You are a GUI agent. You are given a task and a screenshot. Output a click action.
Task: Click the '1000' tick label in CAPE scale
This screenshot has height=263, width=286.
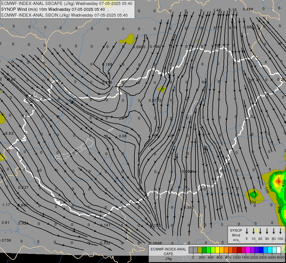tap(237, 257)
